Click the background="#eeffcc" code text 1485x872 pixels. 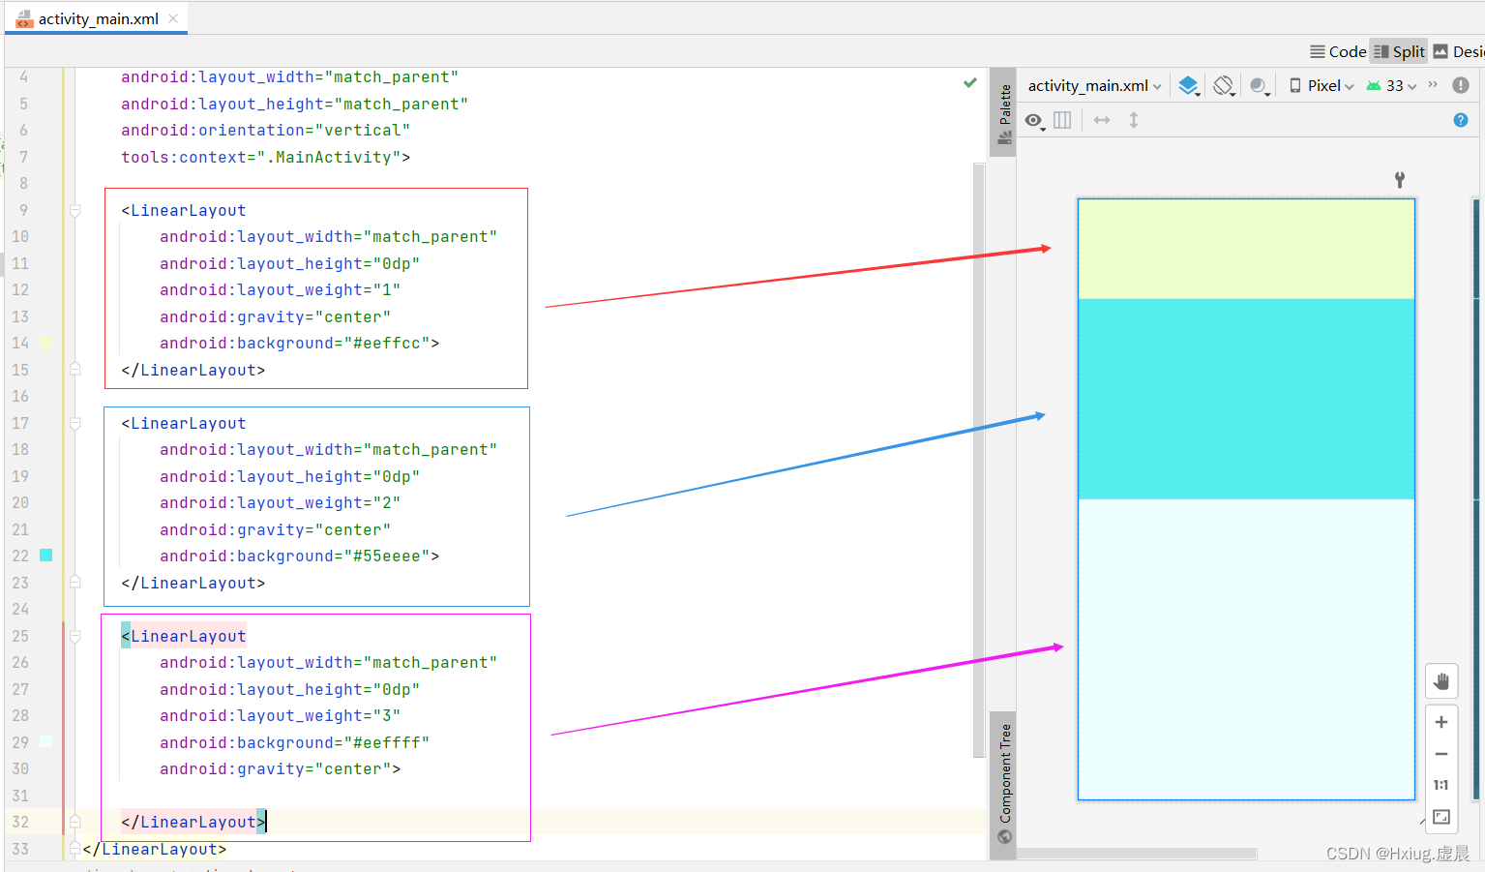299,343
